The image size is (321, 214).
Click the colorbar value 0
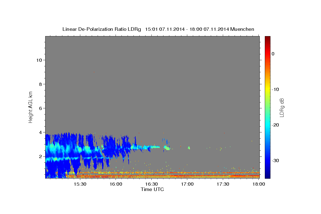(x=273, y=54)
